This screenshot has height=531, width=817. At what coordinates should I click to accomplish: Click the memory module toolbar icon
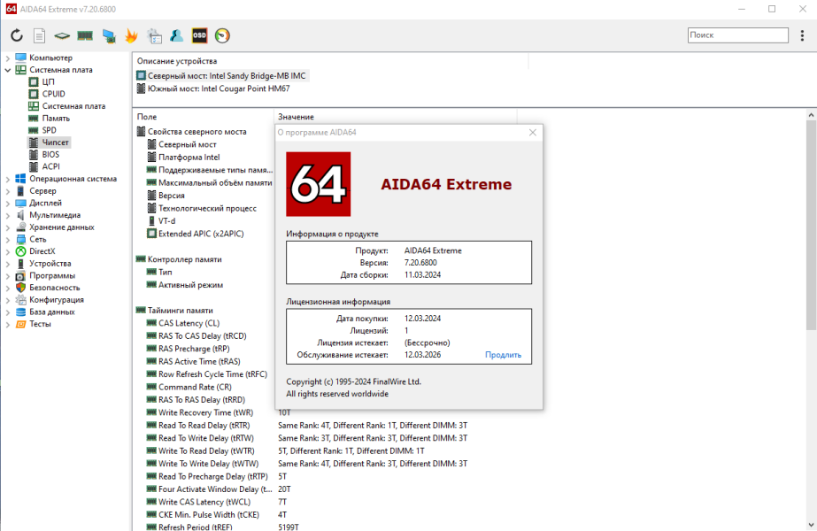click(x=85, y=35)
